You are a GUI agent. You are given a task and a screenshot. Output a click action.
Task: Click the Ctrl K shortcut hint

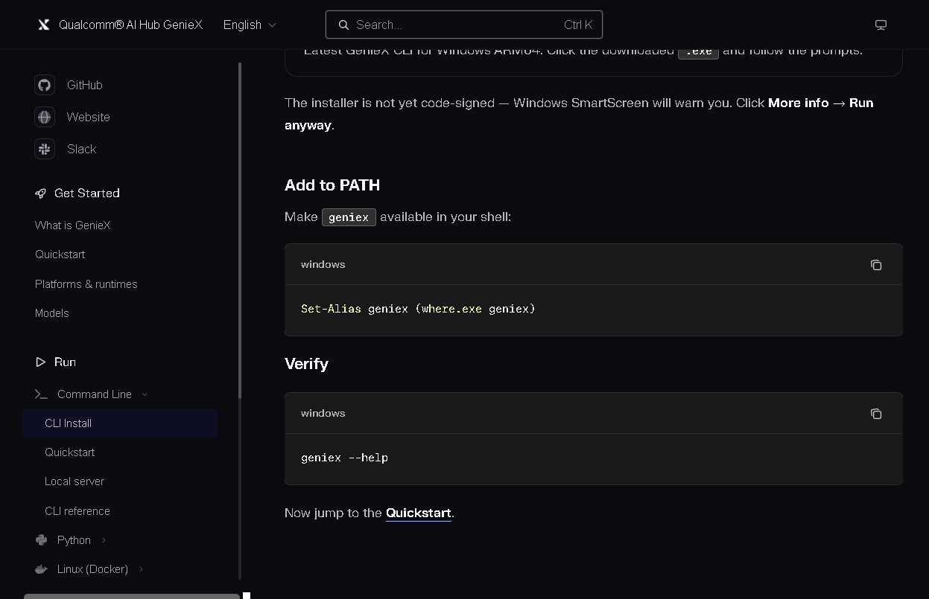pos(578,25)
